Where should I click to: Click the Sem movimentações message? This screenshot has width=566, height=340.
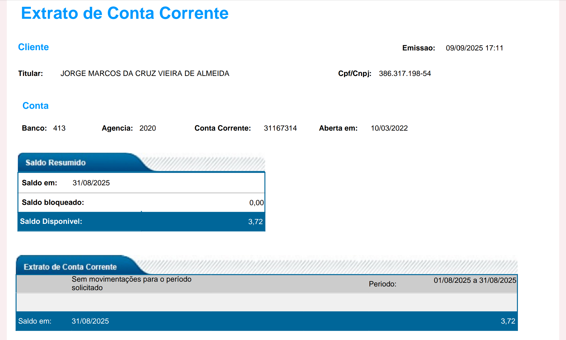(131, 283)
